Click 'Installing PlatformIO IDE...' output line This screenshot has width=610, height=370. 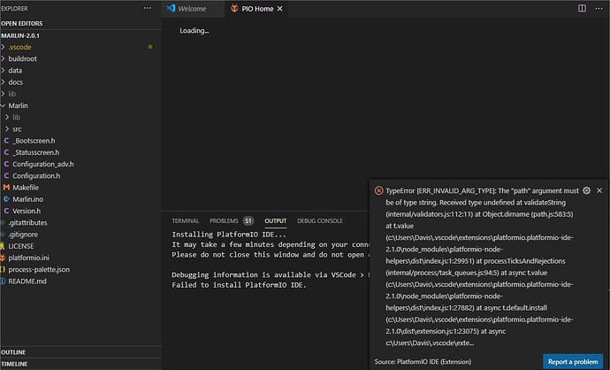pos(229,234)
